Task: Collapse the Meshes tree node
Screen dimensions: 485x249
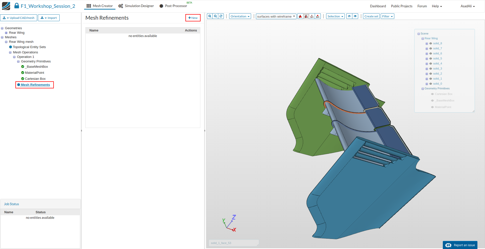Action: coord(2,37)
